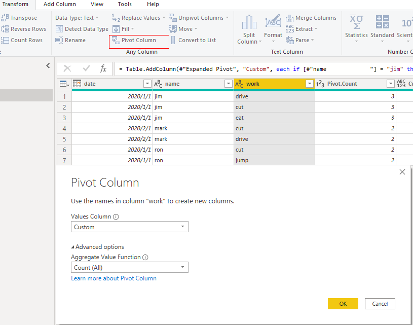This screenshot has height=325, width=413.
Task: Click the Move column icon
Action: pyautogui.click(x=172, y=29)
